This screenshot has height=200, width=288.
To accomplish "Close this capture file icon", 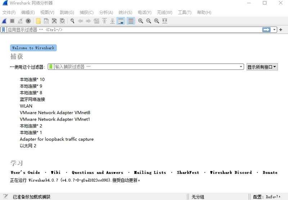I will click(x=54, y=21).
